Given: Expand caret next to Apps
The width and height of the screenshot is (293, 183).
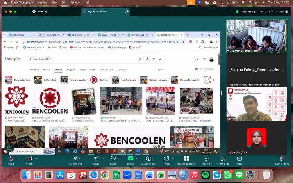Looking at the screenshot, I should coord(173,158).
